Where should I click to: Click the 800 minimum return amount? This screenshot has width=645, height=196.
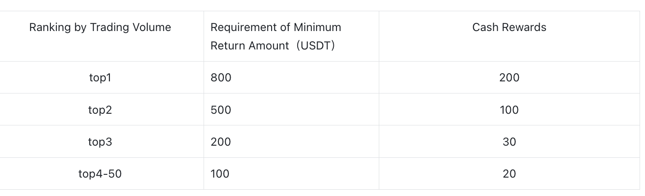coord(221,78)
